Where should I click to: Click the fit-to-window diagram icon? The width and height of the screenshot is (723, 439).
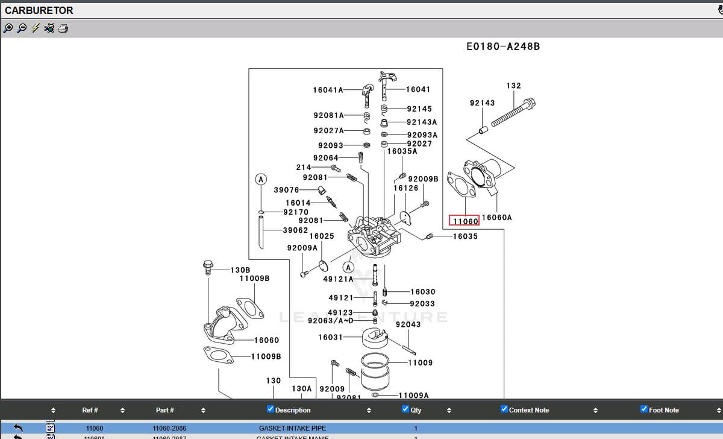coord(49,28)
